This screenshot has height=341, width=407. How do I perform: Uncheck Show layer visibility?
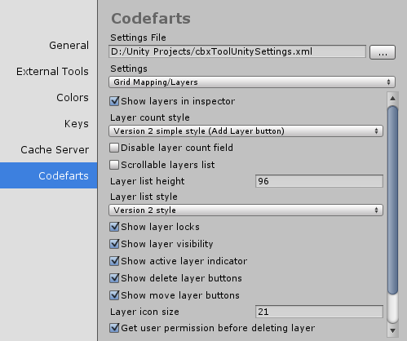(114, 244)
